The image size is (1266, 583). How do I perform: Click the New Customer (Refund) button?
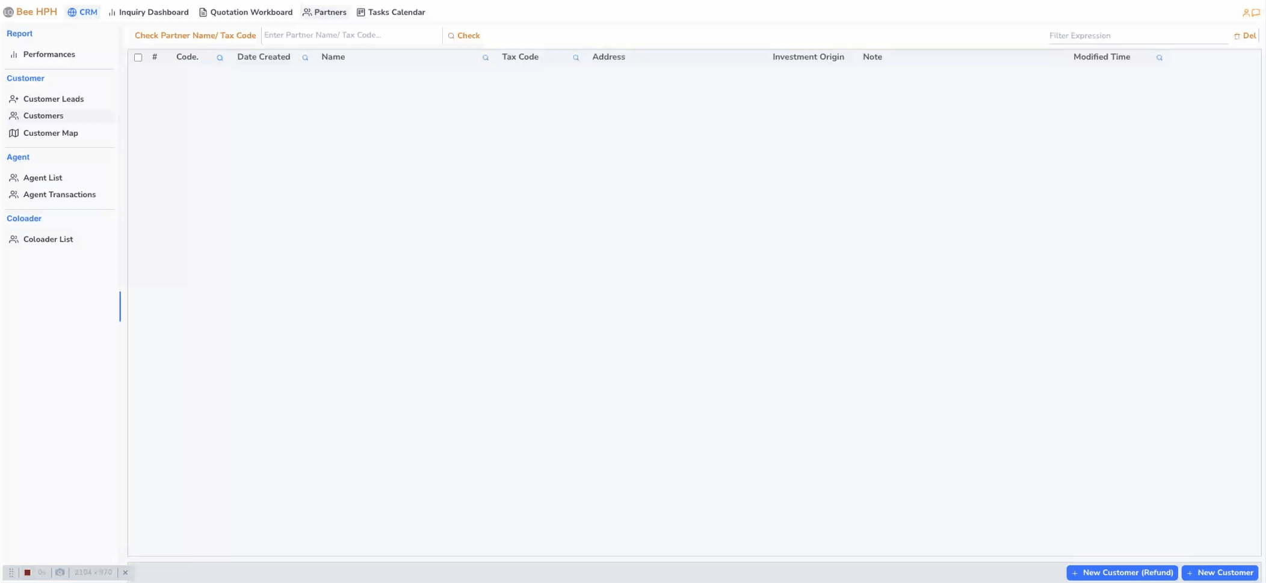tap(1122, 573)
